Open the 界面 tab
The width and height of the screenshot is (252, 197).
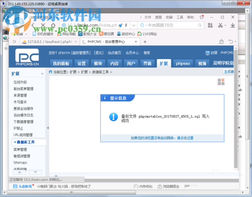pos(147,64)
